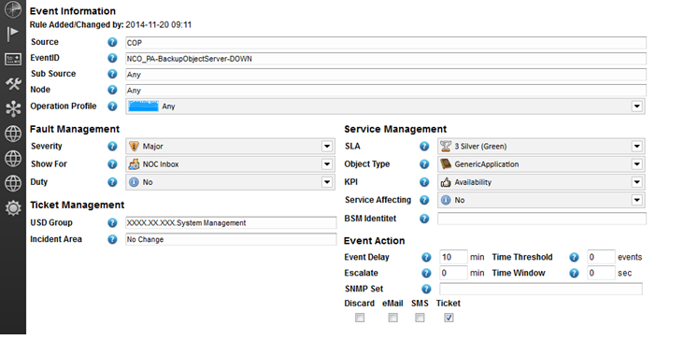Open the network hub star icon

coord(13,108)
